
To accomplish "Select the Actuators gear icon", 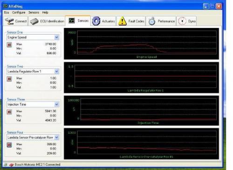I will click(x=96, y=21).
